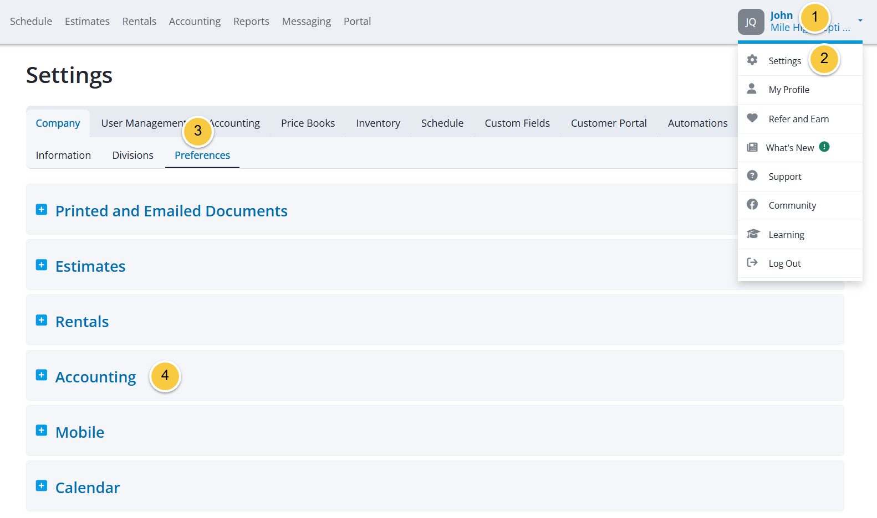Open Portal in the top navigation

click(x=357, y=21)
